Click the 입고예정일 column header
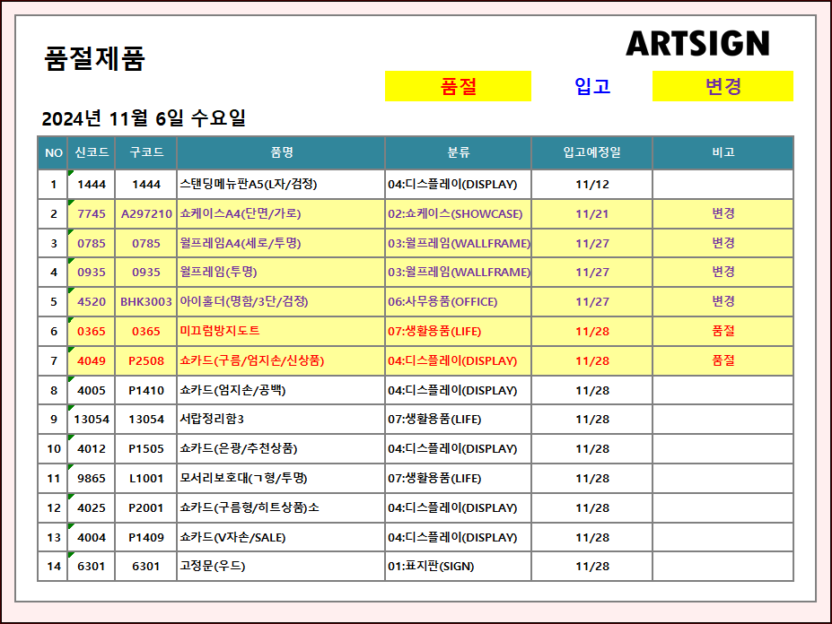 tap(591, 152)
